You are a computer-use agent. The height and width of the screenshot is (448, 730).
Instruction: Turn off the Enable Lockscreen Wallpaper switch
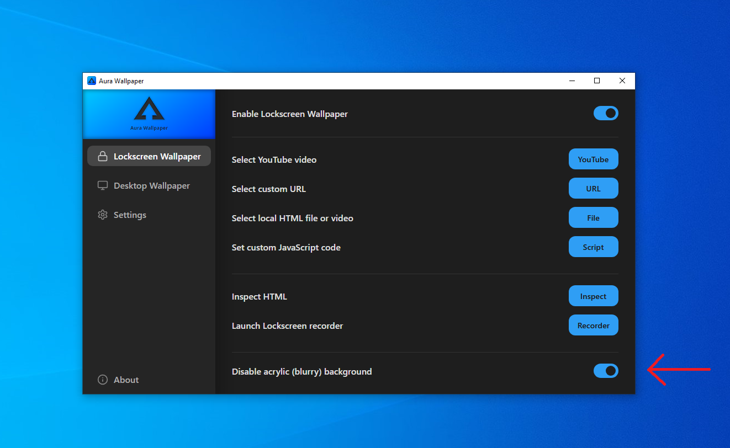point(606,114)
